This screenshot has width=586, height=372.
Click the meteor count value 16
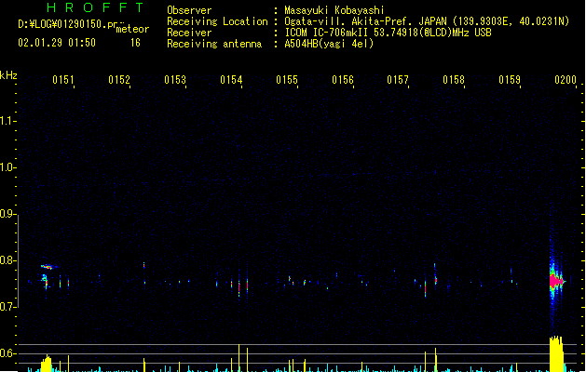pos(135,43)
